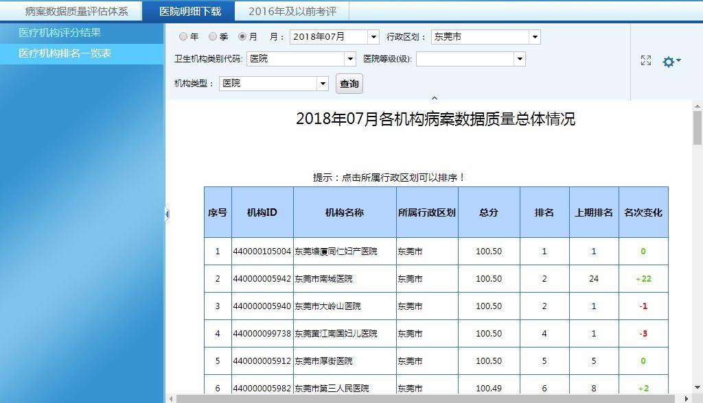Click the vertical scrollbar thumb

point(697,128)
